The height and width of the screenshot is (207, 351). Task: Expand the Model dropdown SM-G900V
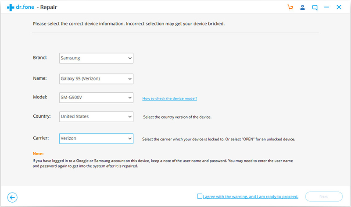click(96, 98)
